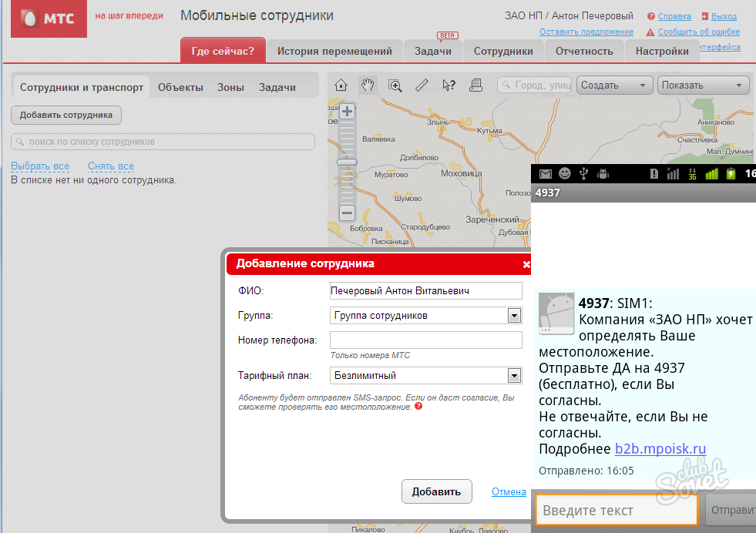Click Сообщить об ошибке link

[699, 32]
